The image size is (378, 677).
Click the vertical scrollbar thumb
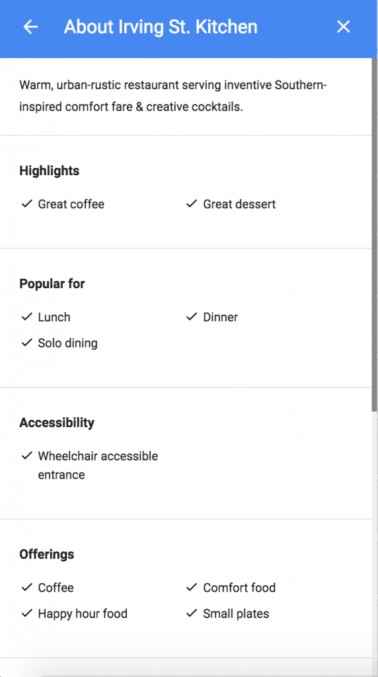(x=375, y=235)
